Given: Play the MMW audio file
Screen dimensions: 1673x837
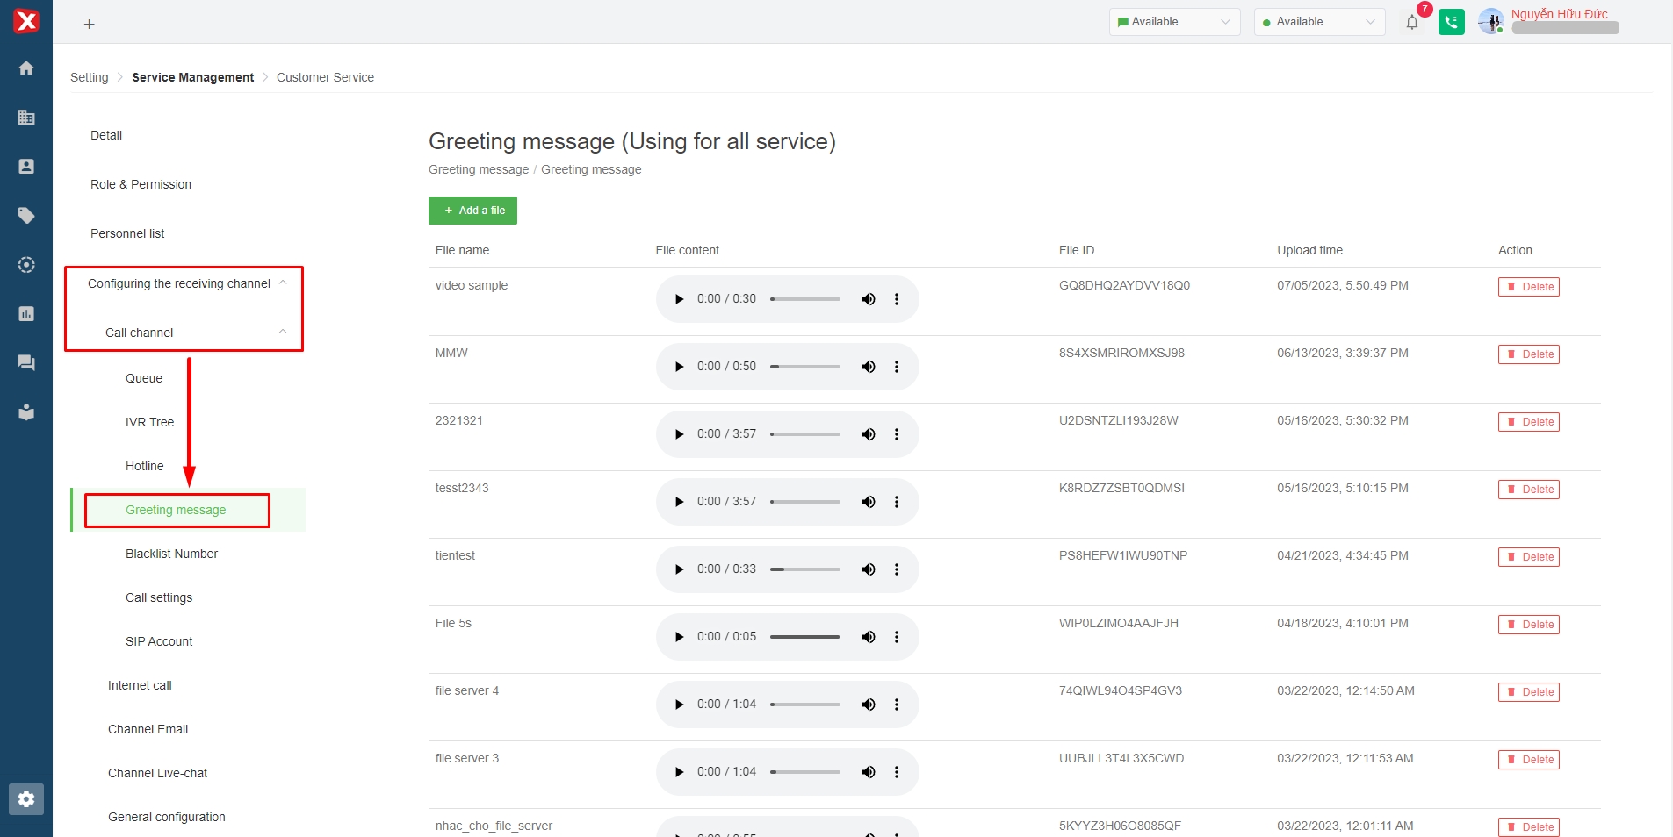Looking at the screenshot, I should [x=679, y=367].
